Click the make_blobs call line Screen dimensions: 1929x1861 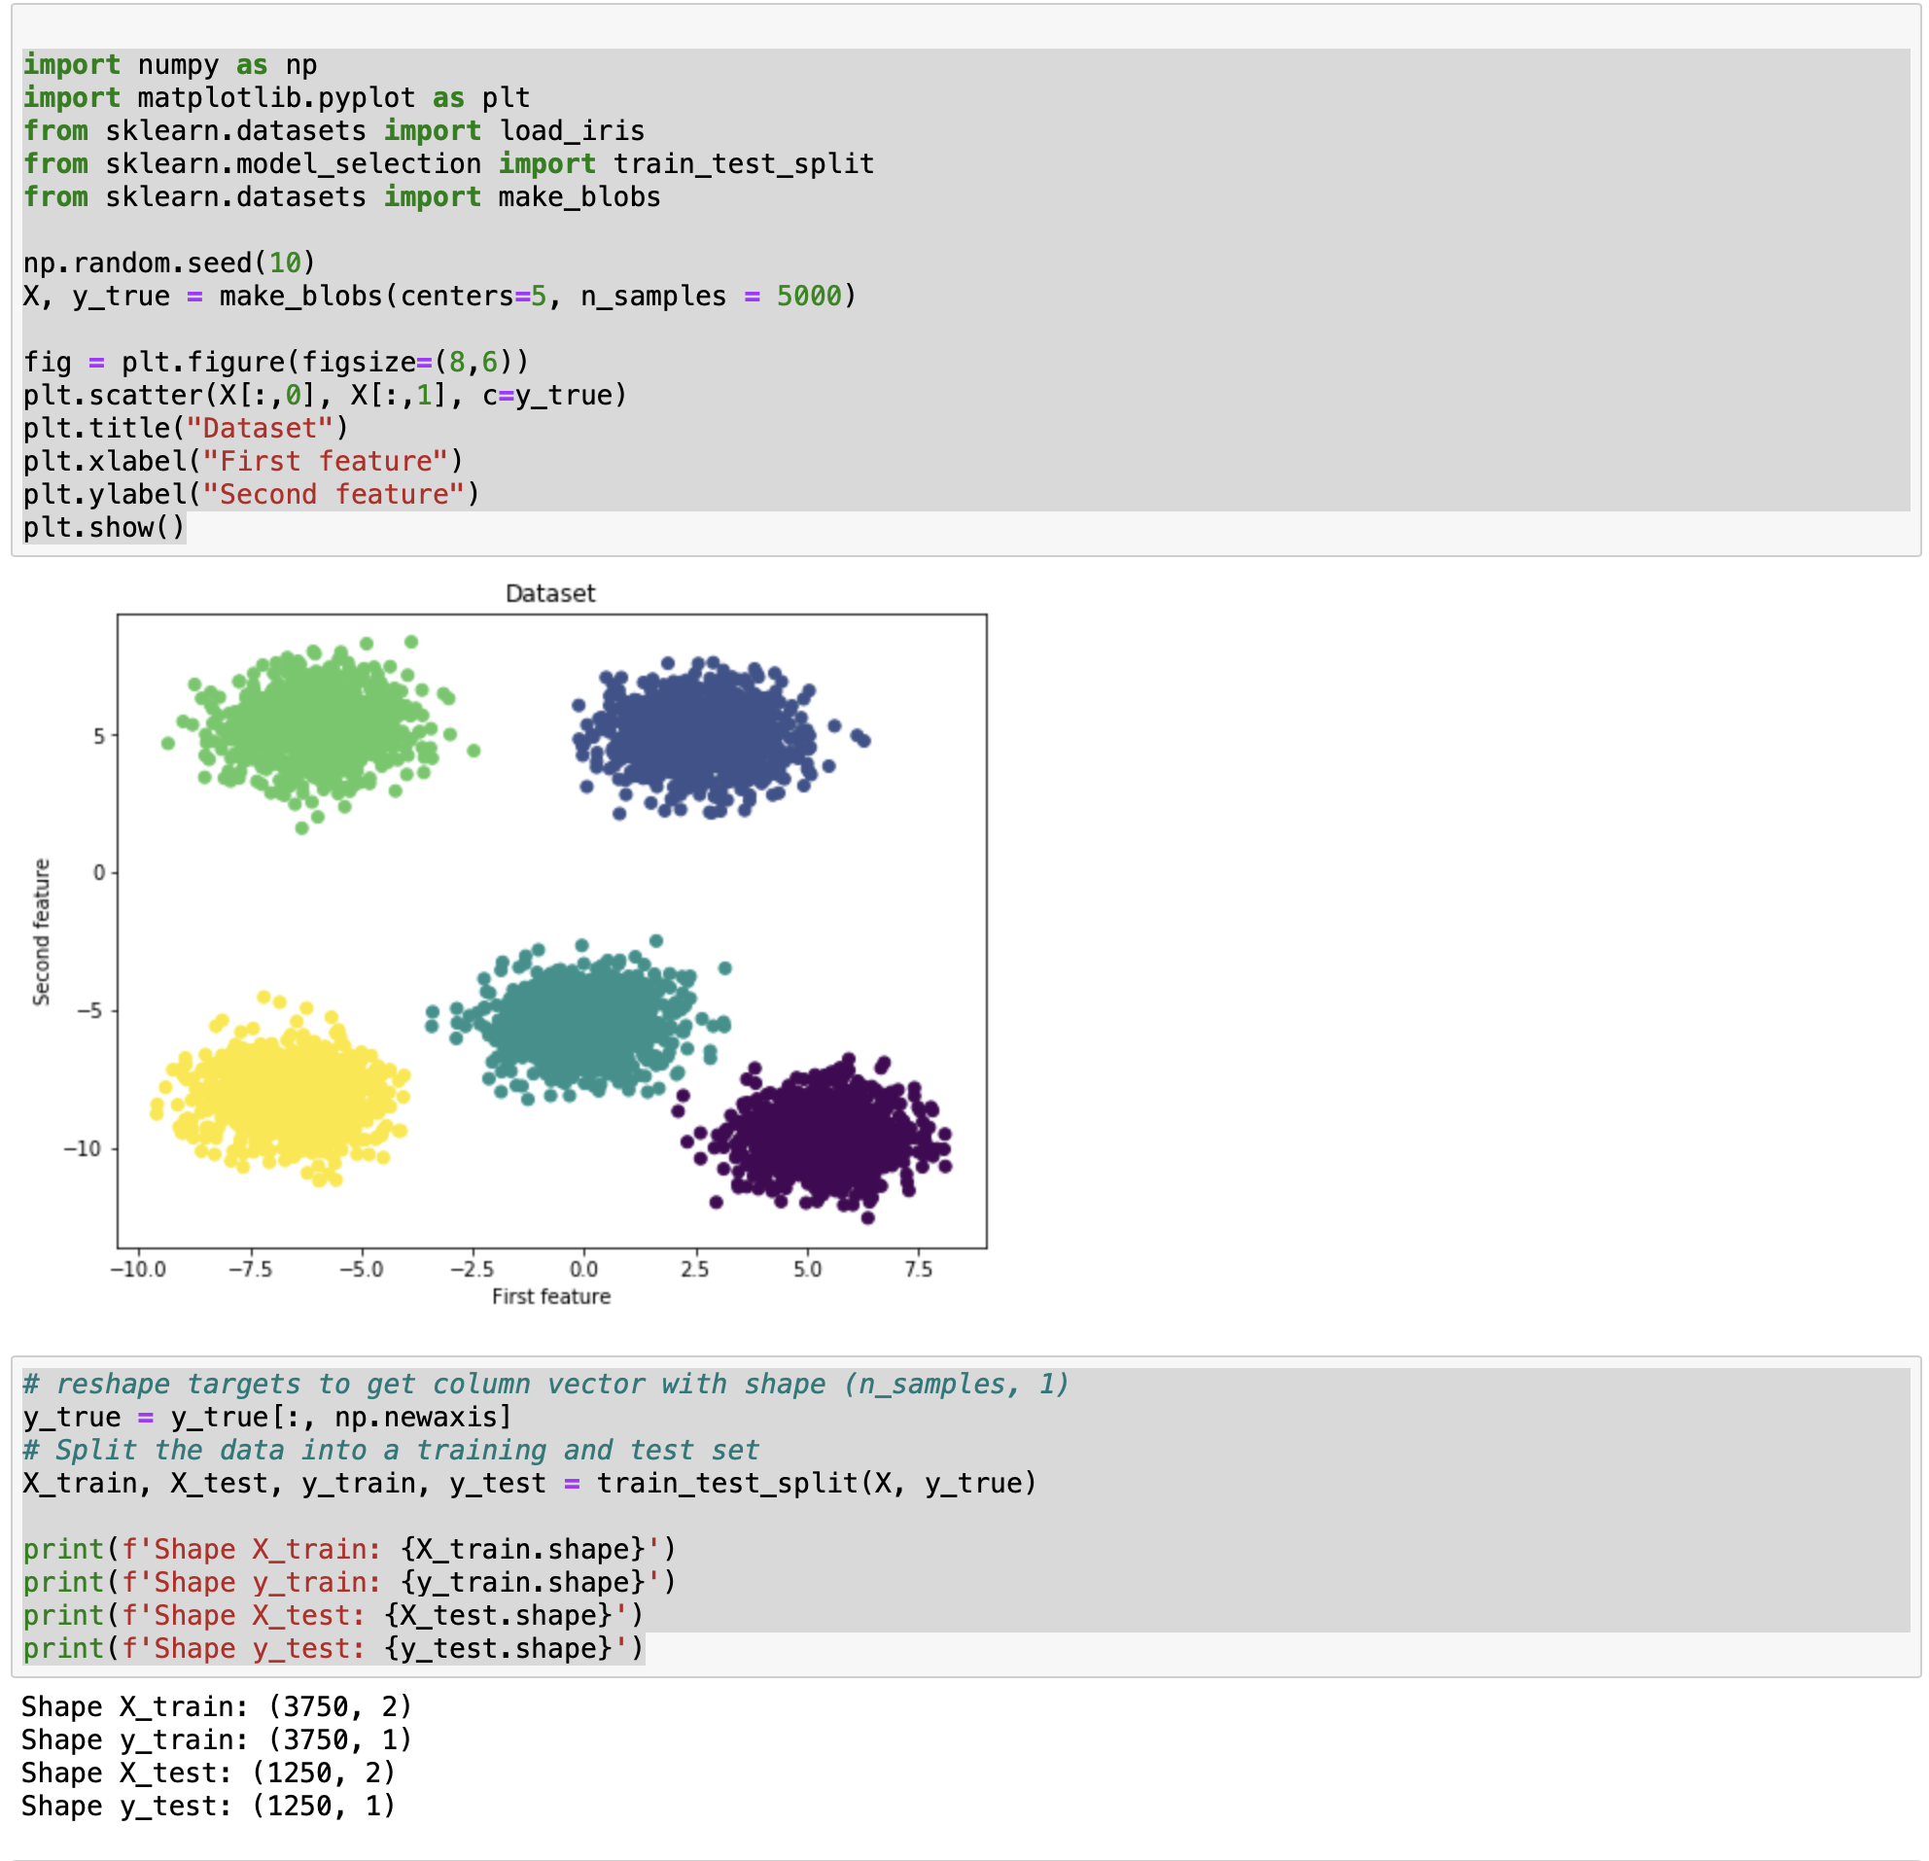(x=438, y=297)
